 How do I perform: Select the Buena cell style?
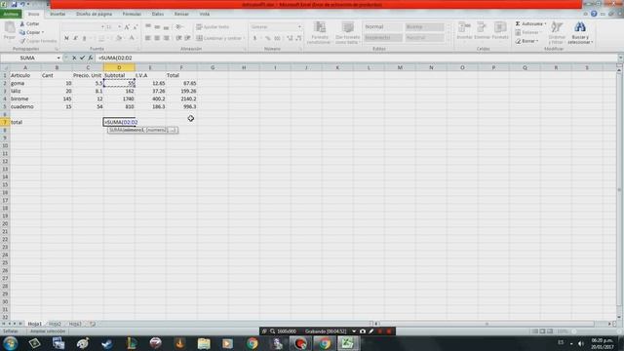pyautogui.click(x=425, y=26)
